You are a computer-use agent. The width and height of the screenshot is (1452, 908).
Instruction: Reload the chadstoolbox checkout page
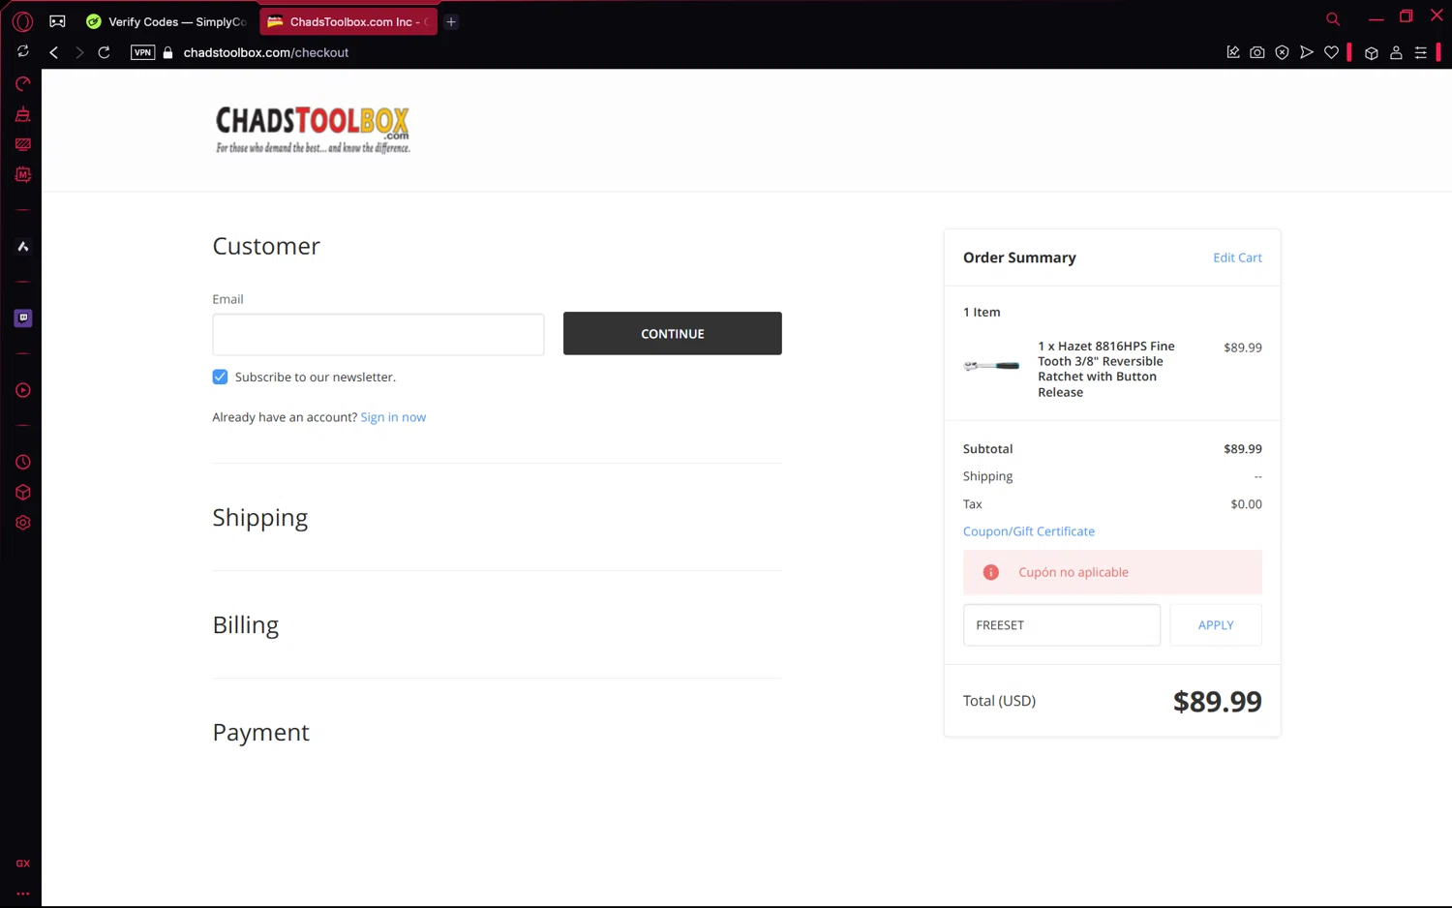point(105,52)
